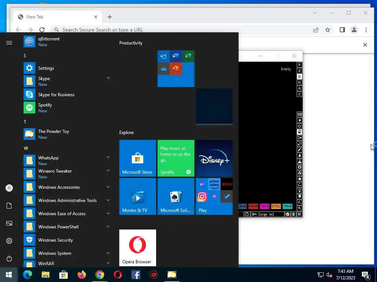Image resolution: width=377 pixels, height=282 pixels.
Task: Open the Microsoft Store tile
Action: coord(138,158)
